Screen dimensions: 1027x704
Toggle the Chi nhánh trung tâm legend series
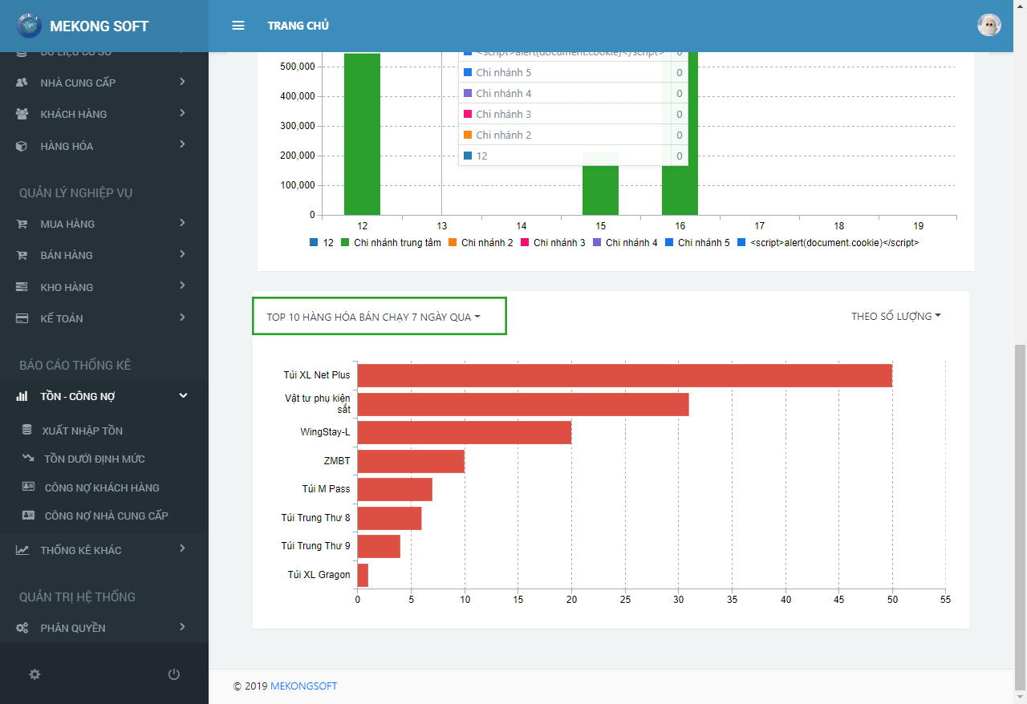[x=391, y=242]
